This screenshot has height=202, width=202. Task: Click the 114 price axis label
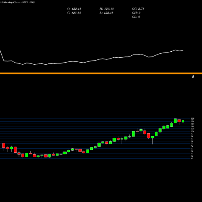pos(193,126)
